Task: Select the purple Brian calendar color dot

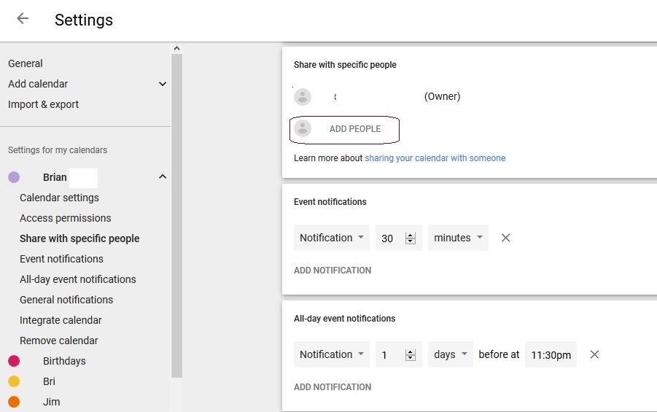Action: point(14,177)
